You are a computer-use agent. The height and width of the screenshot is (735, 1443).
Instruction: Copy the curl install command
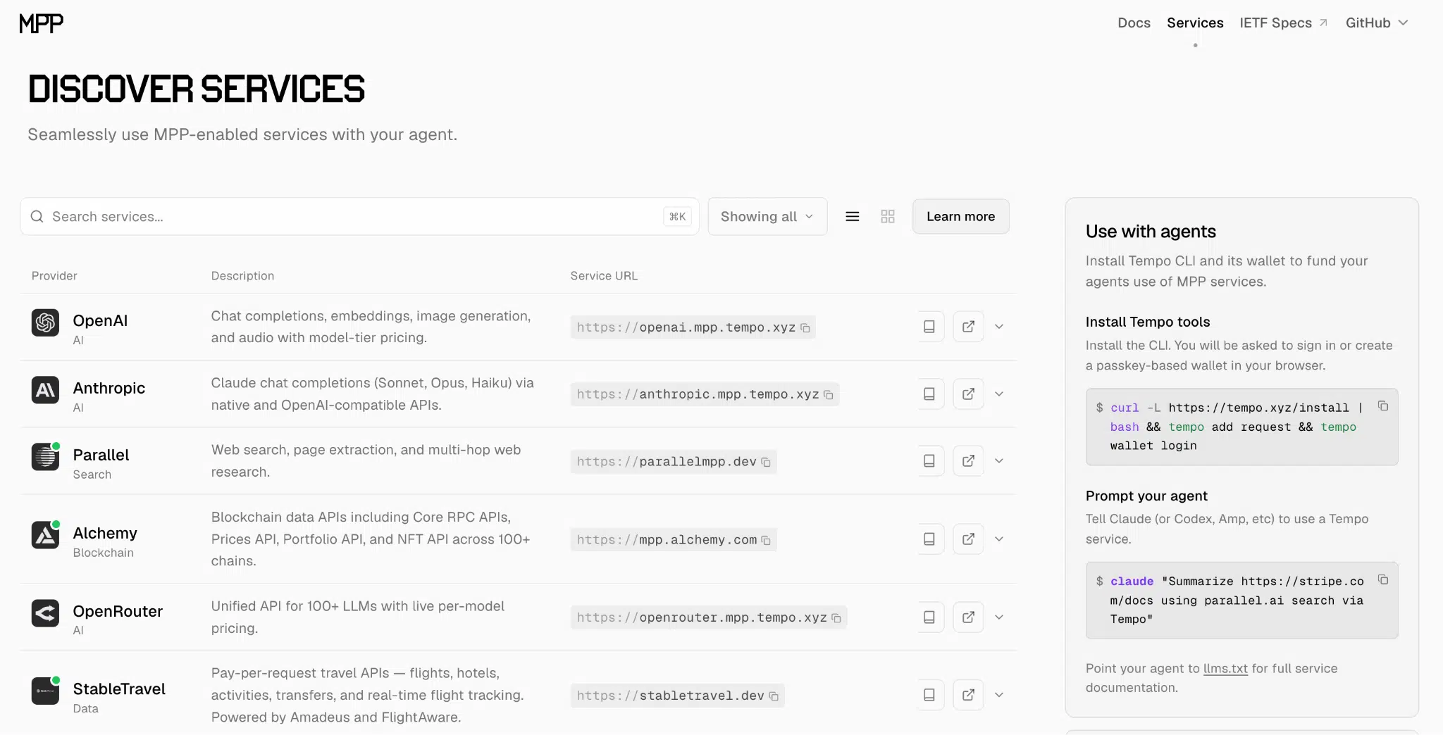(1383, 406)
